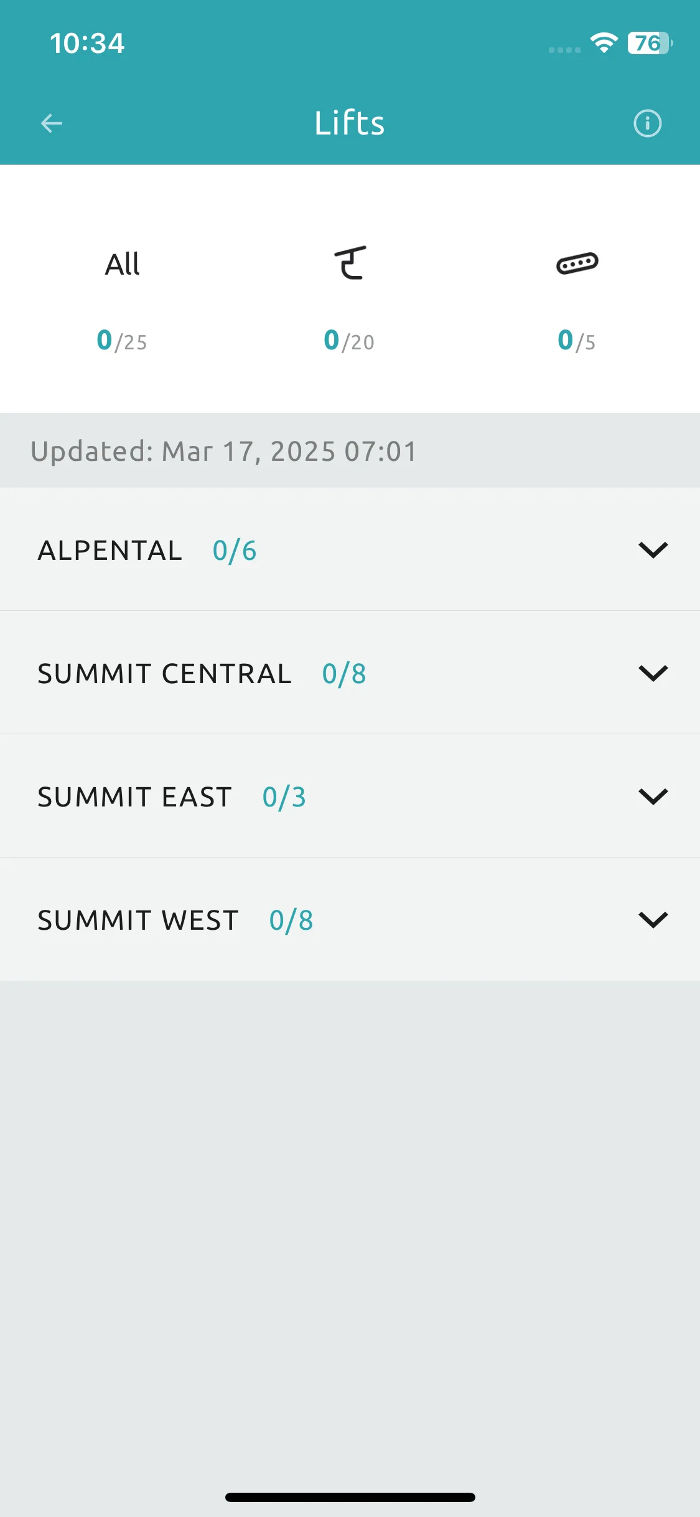This screenshot has height=1517, width=700.
Task: Open the SUMMIT CENTRAL section label
Action: click(x=165, y=674)
